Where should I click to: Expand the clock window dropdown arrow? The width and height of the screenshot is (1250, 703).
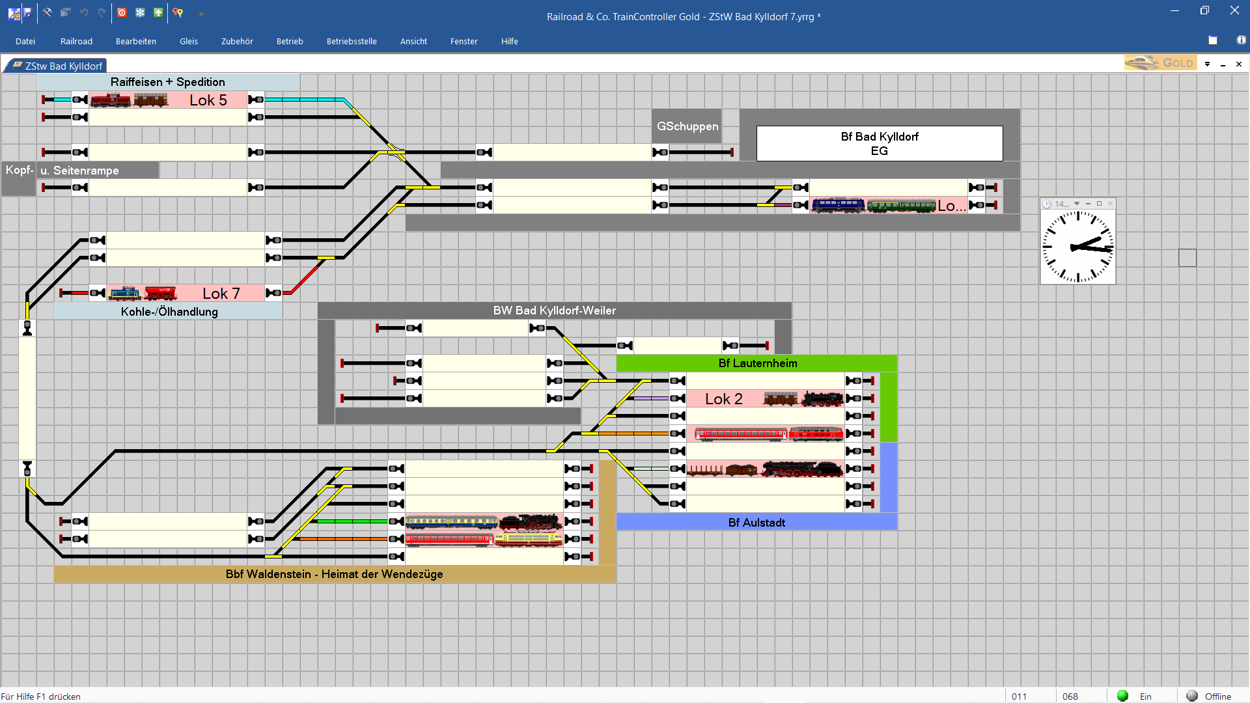(1077, 204)
